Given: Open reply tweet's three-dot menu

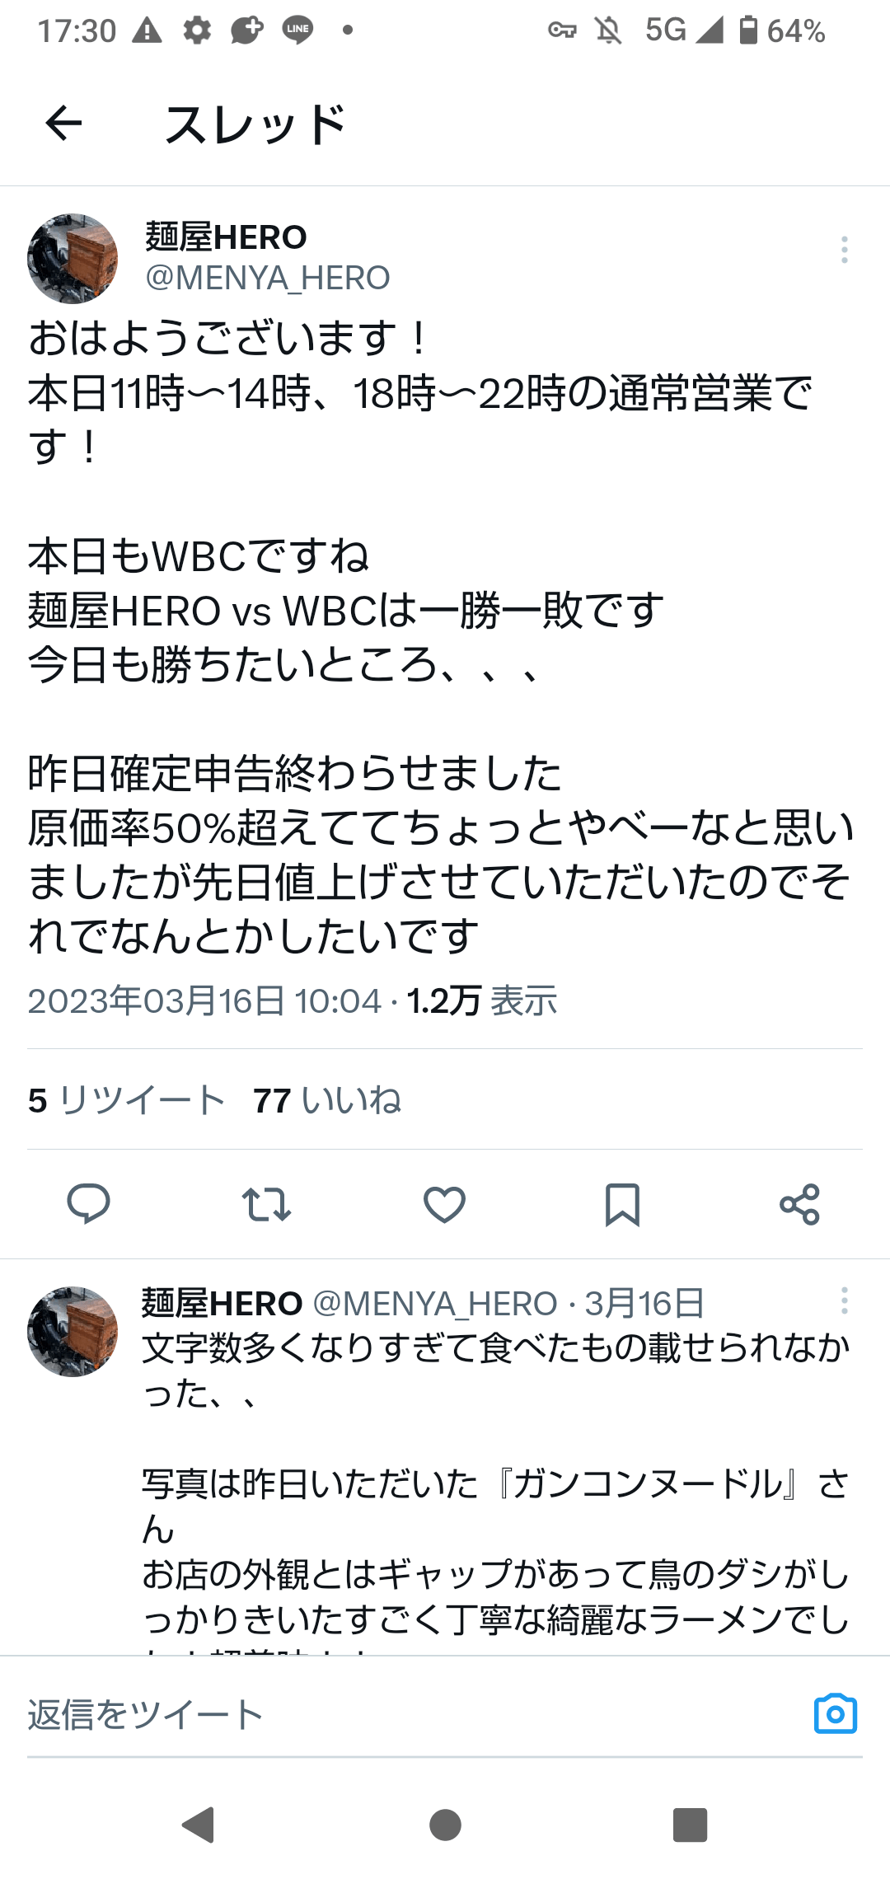Looking at the screenshot, I should [845, 1300].
